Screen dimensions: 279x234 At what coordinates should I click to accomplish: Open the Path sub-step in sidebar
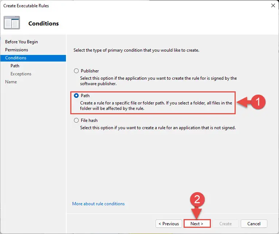pyautogui.click(x=15, y=66)
